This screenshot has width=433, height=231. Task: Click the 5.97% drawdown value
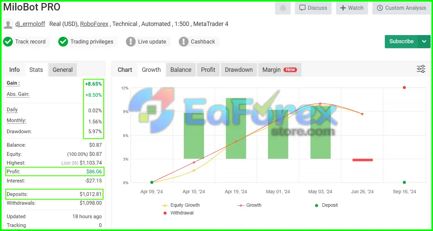click(95, 132)
